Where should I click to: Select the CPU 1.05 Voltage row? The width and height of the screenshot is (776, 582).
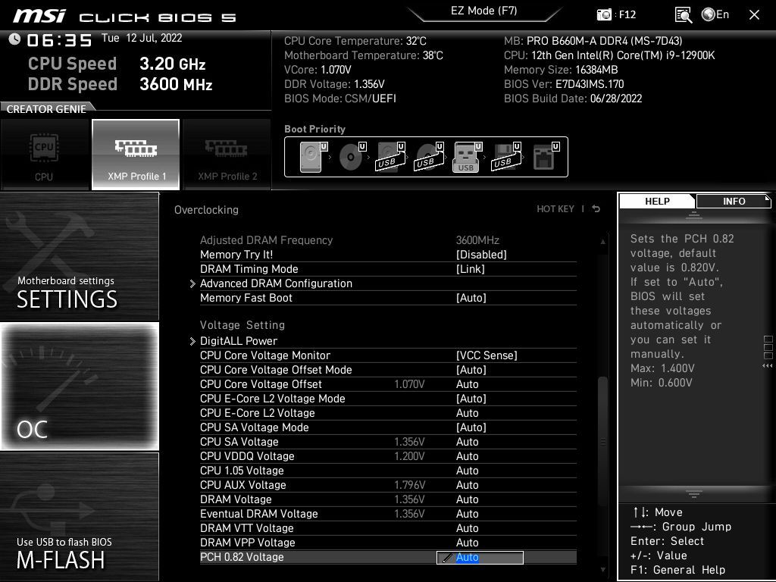pyautogui.click(x=389, y=470)
